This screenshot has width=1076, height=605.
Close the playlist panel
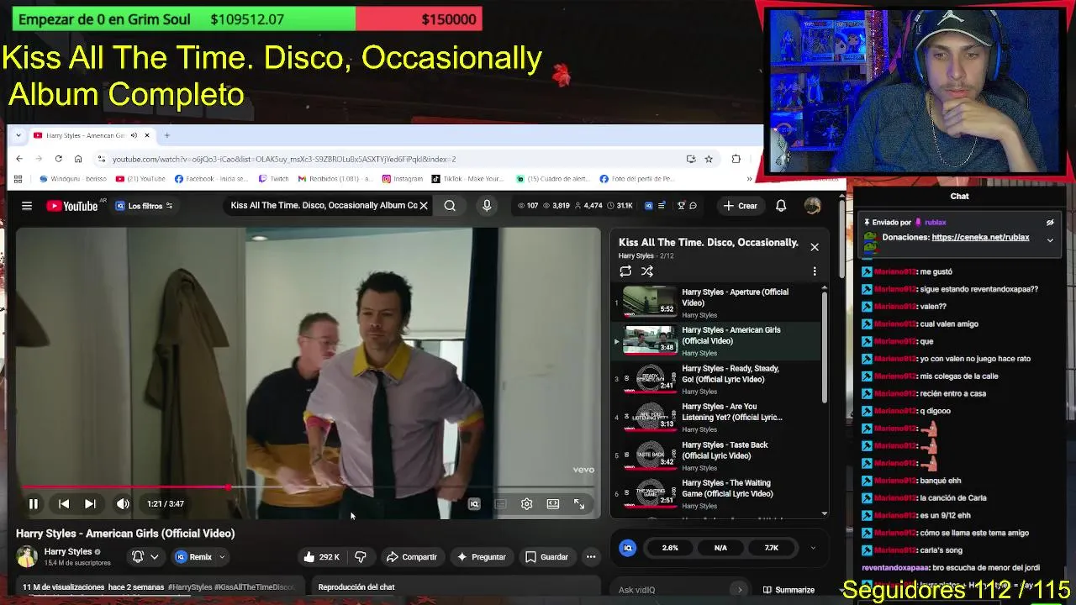click(815, 247)
